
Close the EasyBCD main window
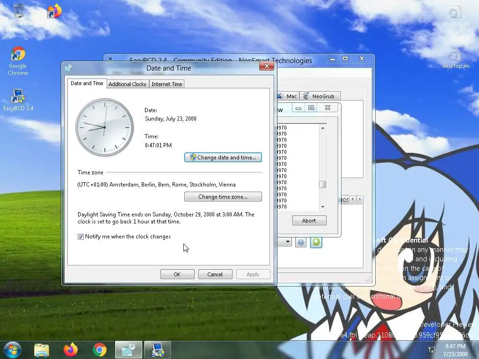[362, 58]
